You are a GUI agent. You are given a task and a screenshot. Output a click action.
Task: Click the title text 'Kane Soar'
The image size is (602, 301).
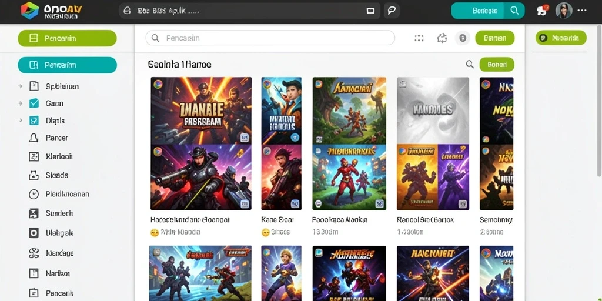coord(277,220)
